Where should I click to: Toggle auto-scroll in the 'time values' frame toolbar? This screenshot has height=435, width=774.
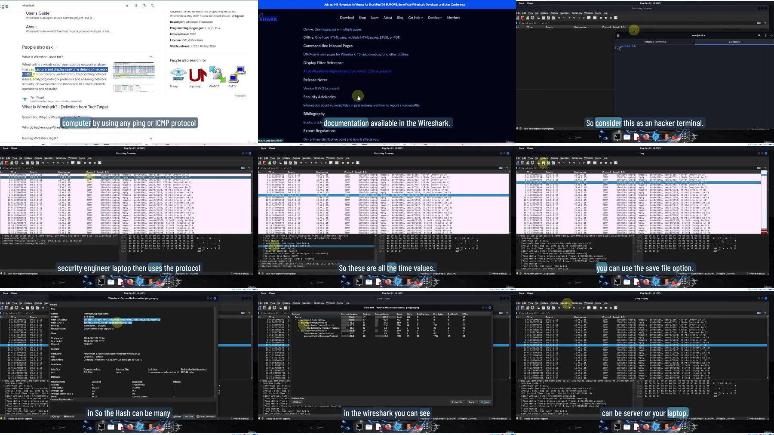point(331,163)
